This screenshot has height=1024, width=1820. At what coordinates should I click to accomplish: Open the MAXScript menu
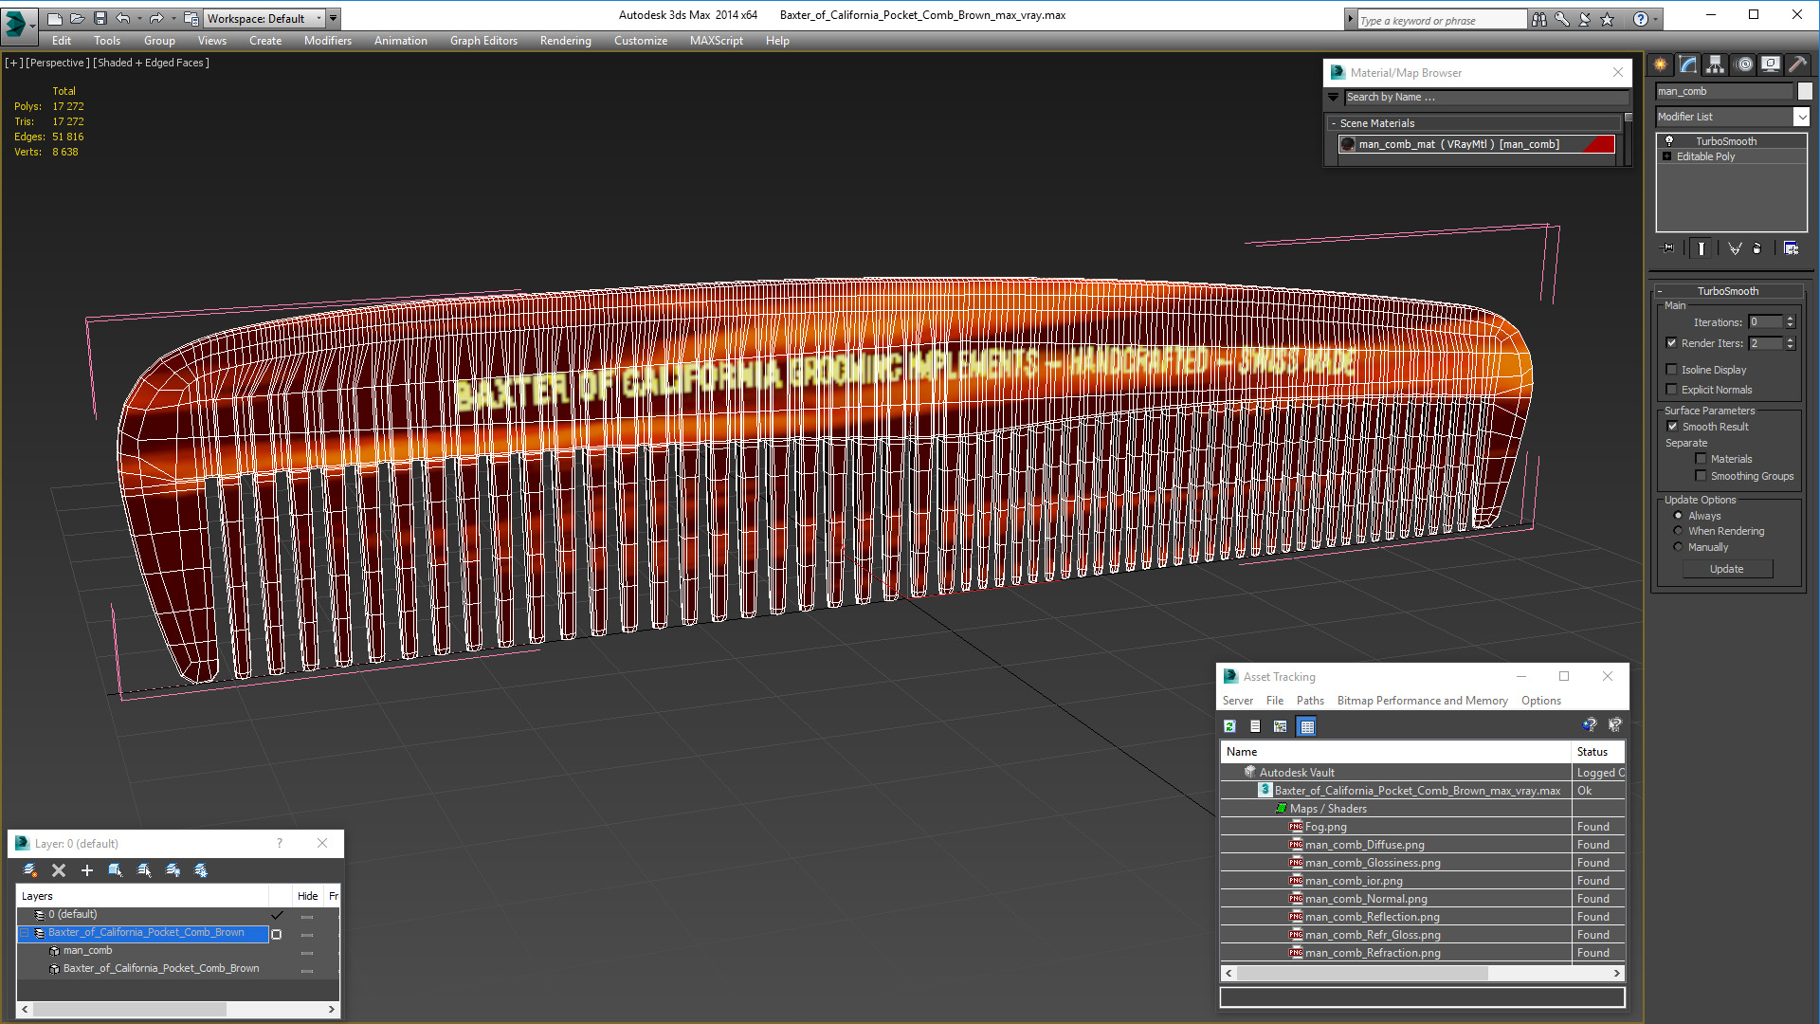(x=716, y=41)
